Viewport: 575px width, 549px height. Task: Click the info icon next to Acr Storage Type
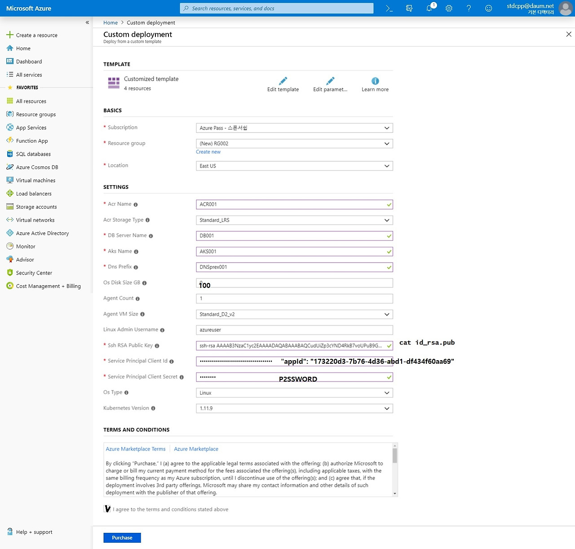click(x=147, y=220)
